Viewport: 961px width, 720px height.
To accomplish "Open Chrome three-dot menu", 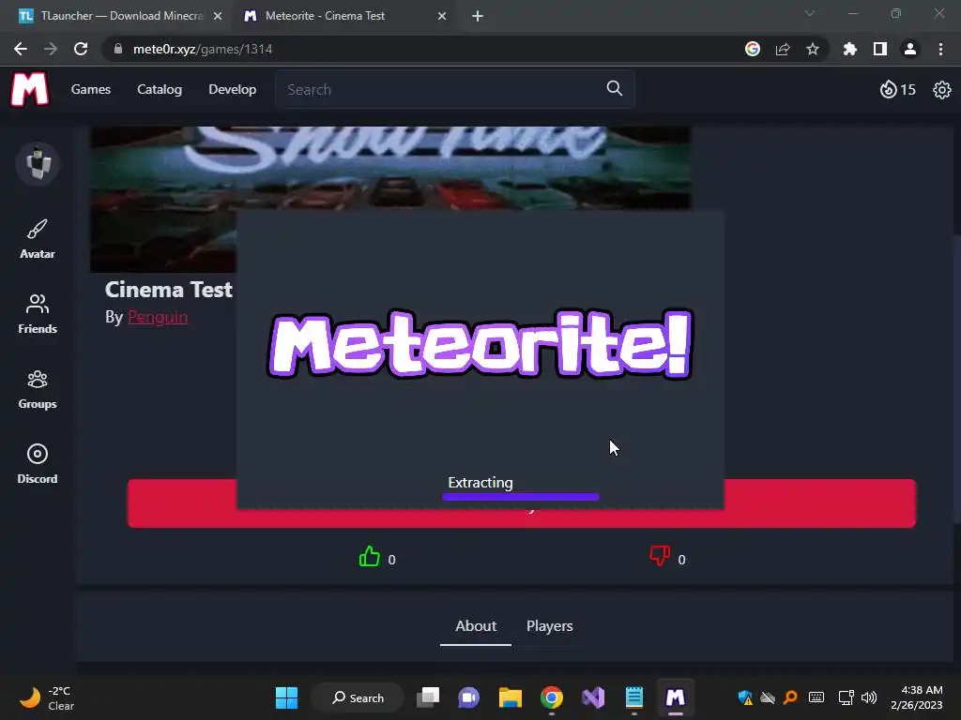I will pos(940,49).
